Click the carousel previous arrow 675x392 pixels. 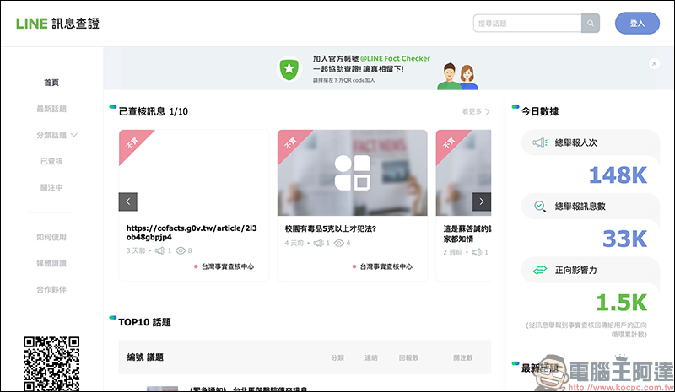point(128,201)
